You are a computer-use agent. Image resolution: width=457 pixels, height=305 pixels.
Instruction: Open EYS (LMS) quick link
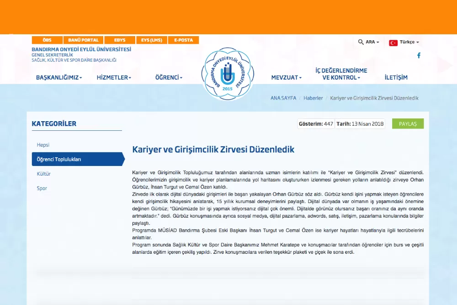(x=151, y=40)
